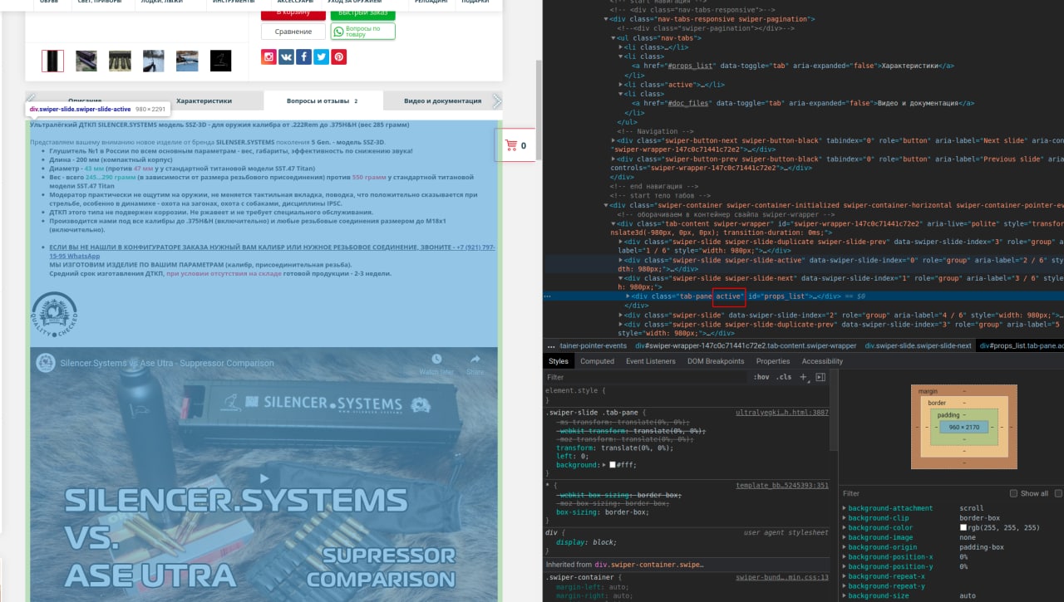1064x602 pixels.
Task: Switch to the Styles tab
Action: coord(559,361)
